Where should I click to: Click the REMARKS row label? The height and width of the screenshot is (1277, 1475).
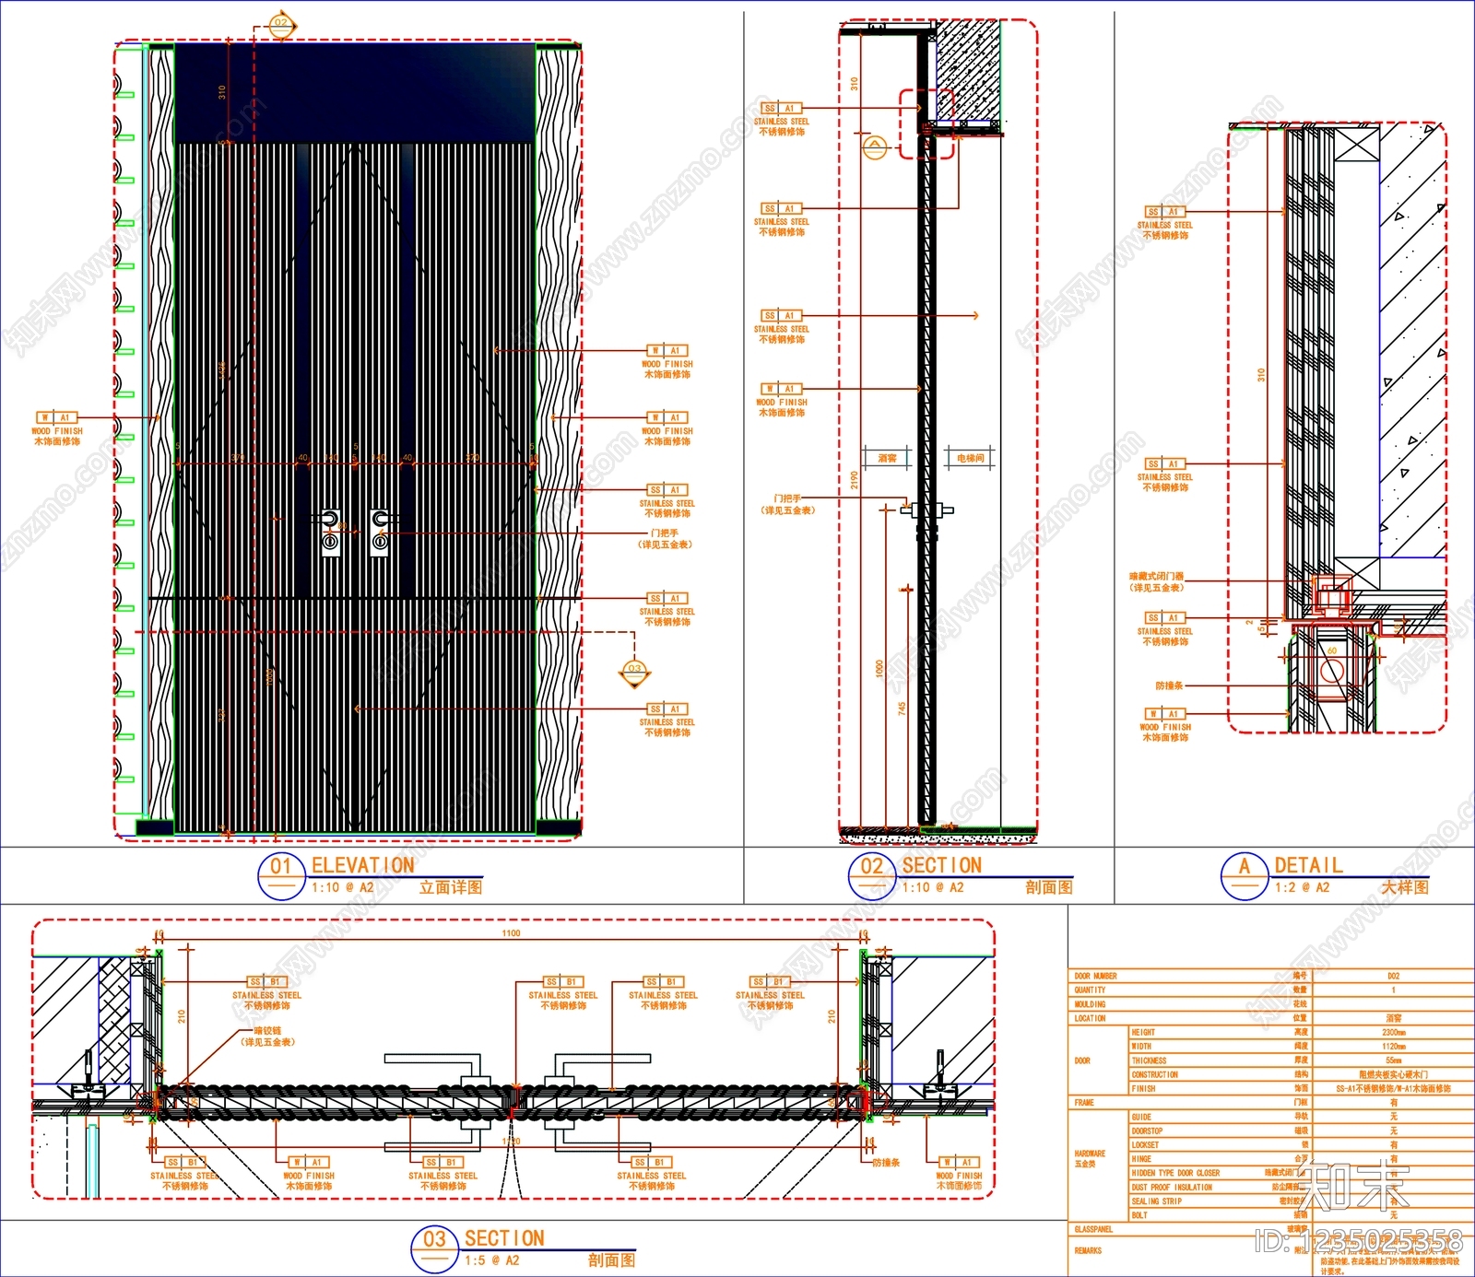coord(1088,1251)
